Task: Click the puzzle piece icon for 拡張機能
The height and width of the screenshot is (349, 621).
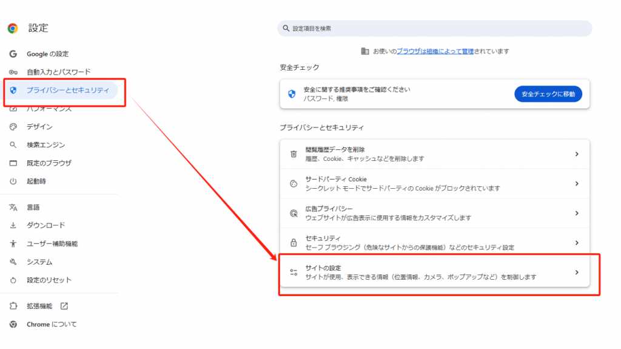Action: [13, 306]
